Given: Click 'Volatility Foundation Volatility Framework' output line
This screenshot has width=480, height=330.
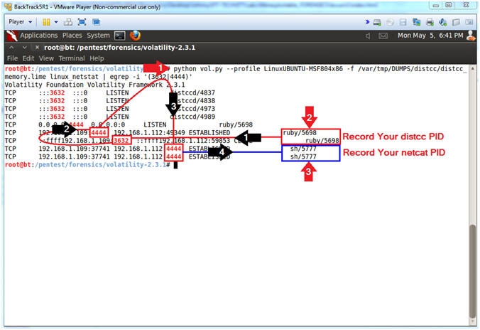Looking at the screenshot, I should point(94,85).
